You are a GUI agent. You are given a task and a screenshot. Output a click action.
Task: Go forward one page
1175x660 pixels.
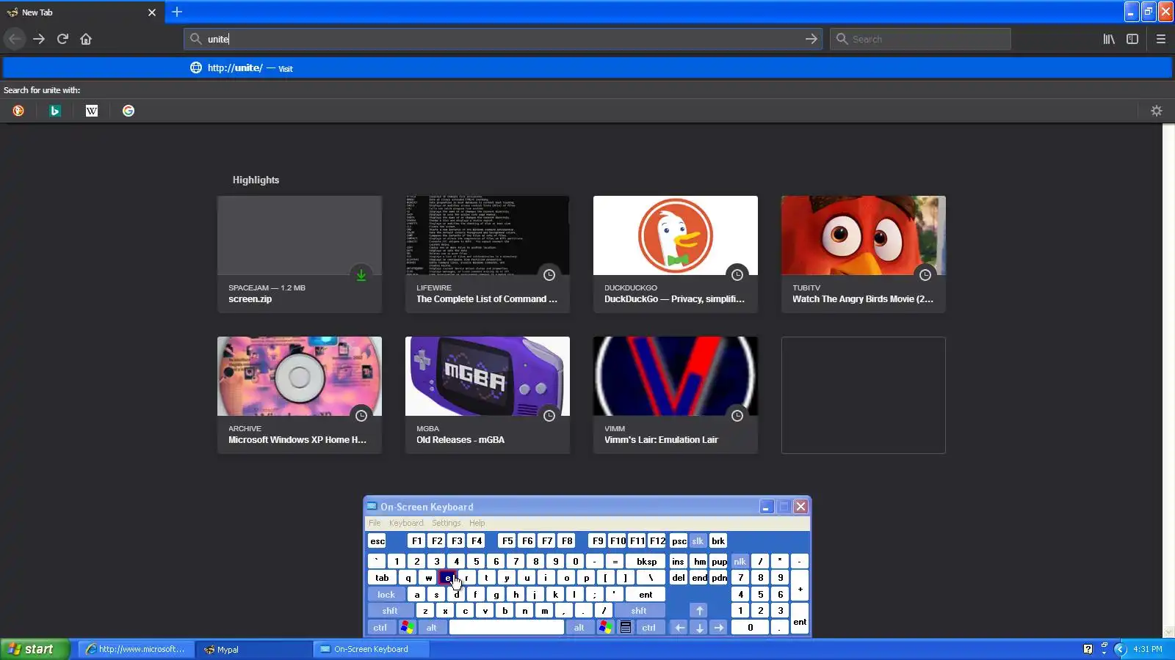click(x=39, y=39)
